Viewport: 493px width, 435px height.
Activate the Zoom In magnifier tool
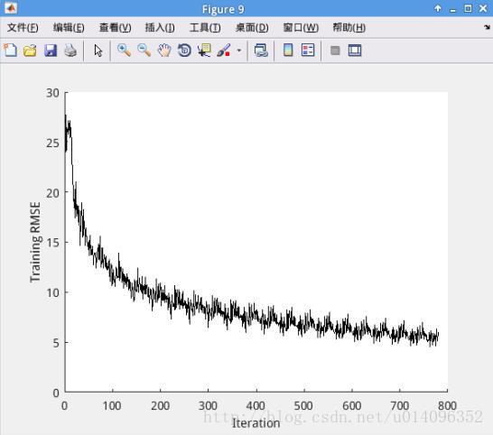(125, 51)
